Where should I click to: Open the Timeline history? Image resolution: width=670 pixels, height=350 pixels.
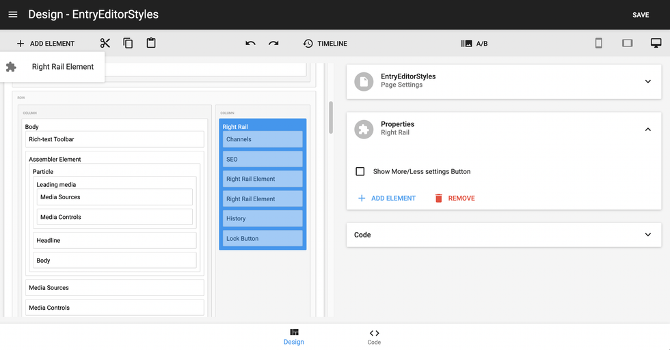[x=325, y=44]
